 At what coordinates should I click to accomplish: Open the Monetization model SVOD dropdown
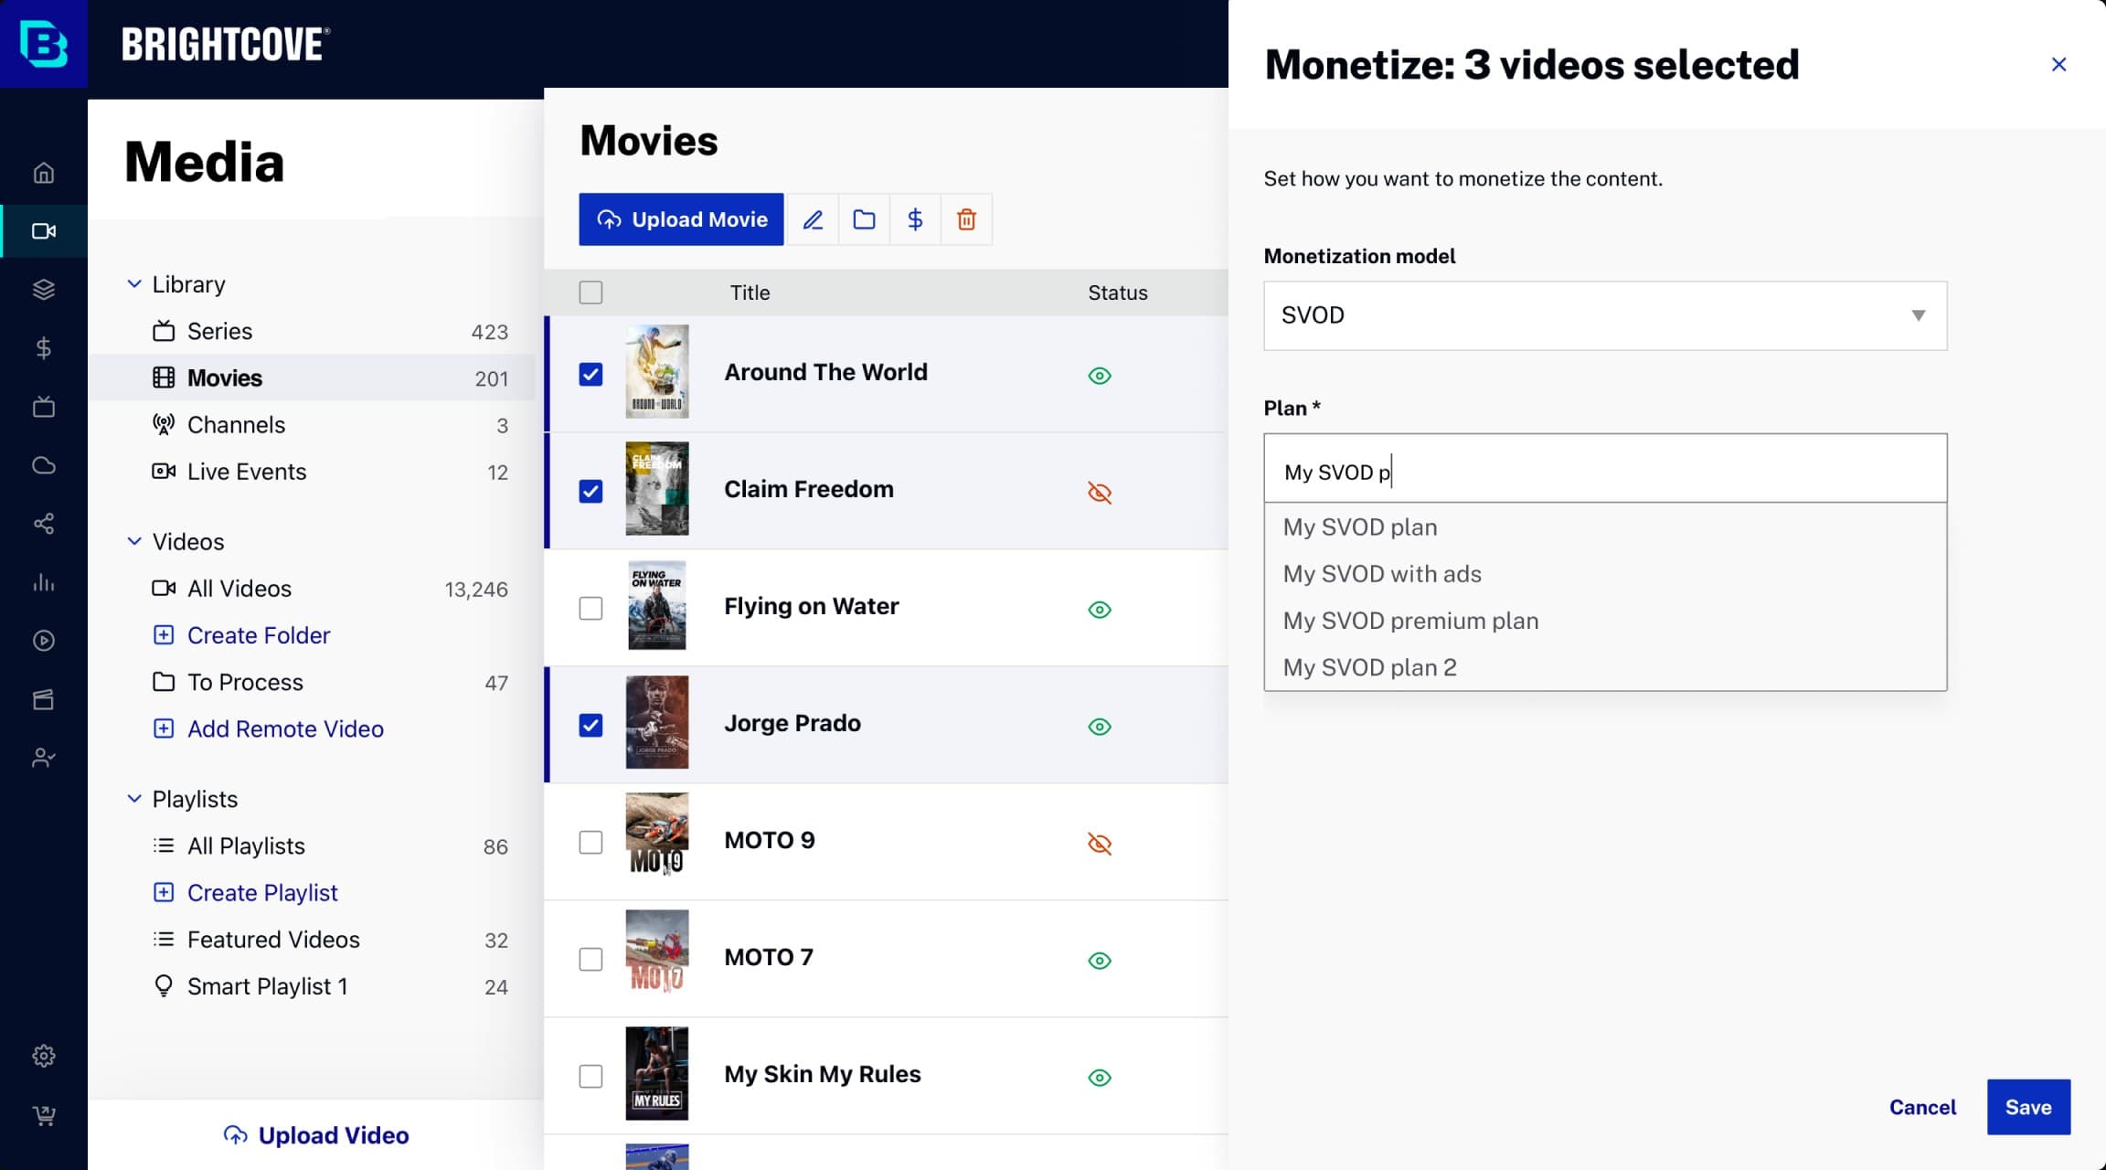click(1605, 315)
